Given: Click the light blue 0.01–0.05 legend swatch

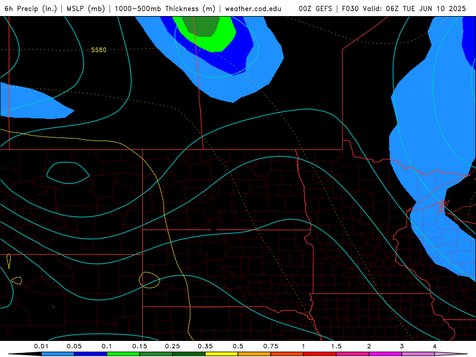Looking at the screenshot, I should [x=58, y=354].
